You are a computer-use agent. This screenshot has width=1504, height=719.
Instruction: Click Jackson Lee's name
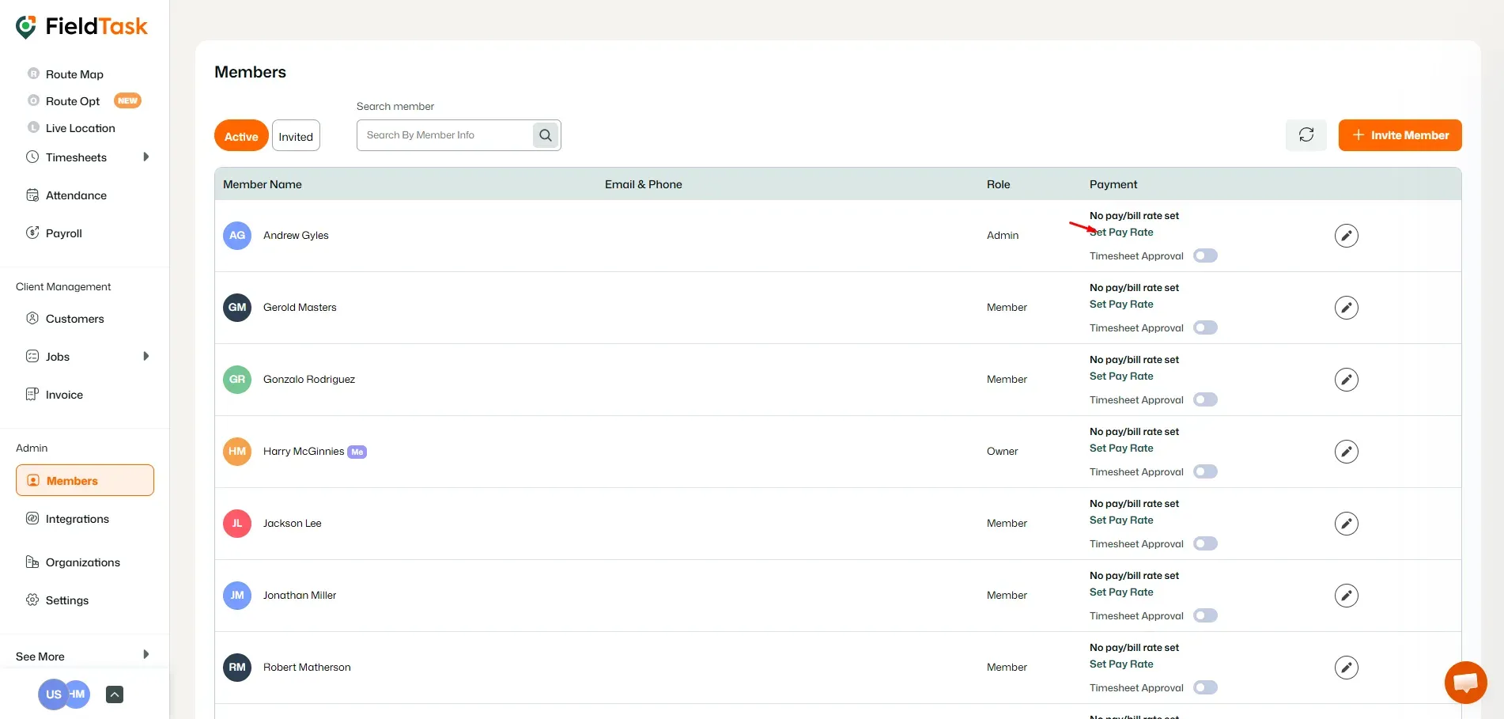tap(293, 523)
